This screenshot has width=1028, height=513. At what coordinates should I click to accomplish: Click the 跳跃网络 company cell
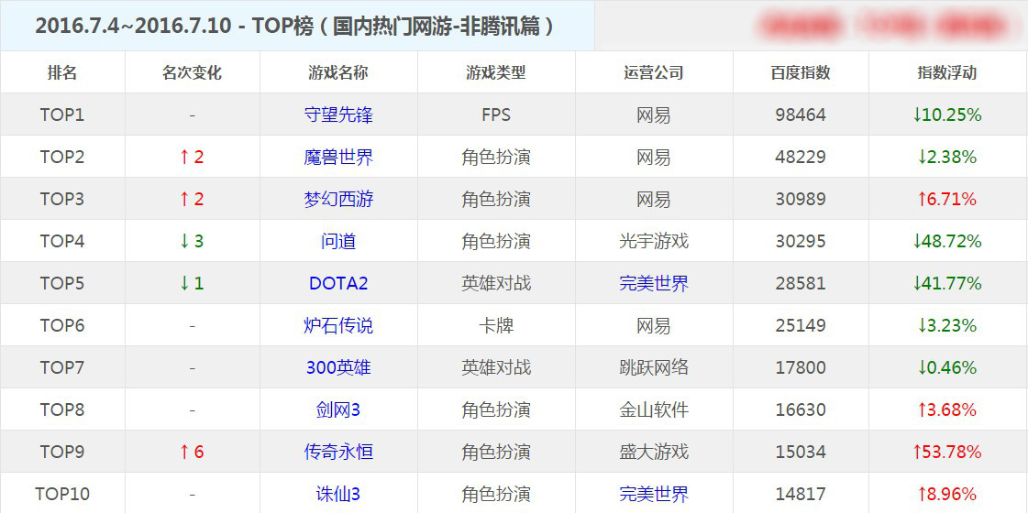tap(654, 367)
